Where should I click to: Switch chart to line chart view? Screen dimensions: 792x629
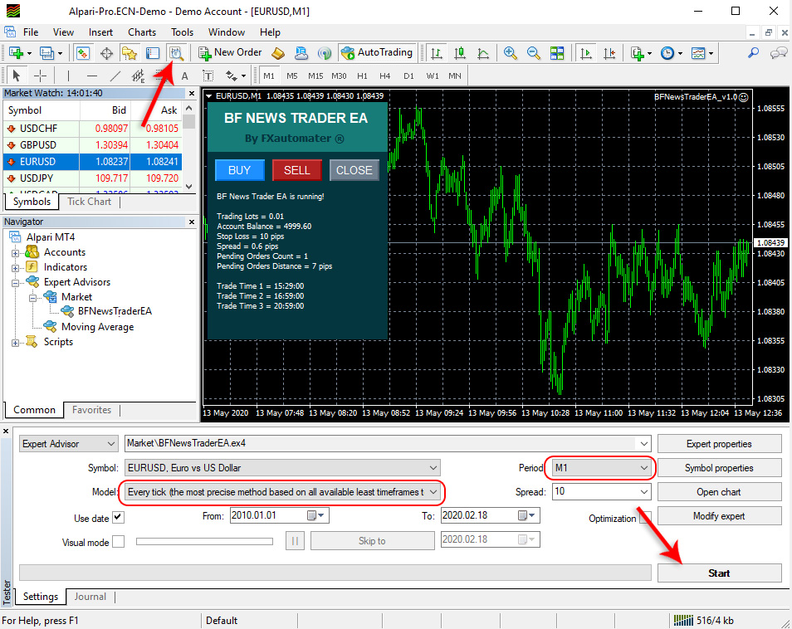coord(483,53)
